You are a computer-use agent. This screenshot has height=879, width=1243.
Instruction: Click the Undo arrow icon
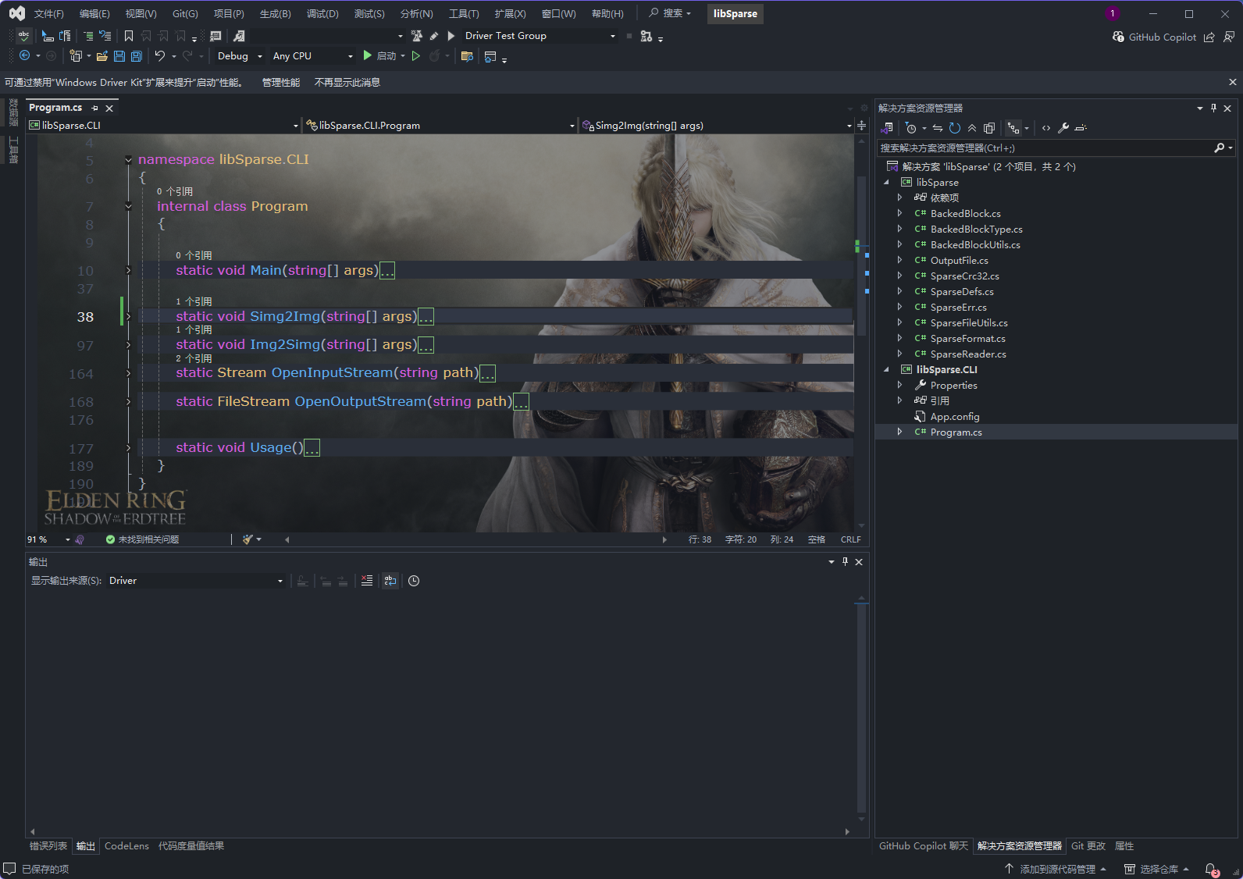[x=160, y=55]
